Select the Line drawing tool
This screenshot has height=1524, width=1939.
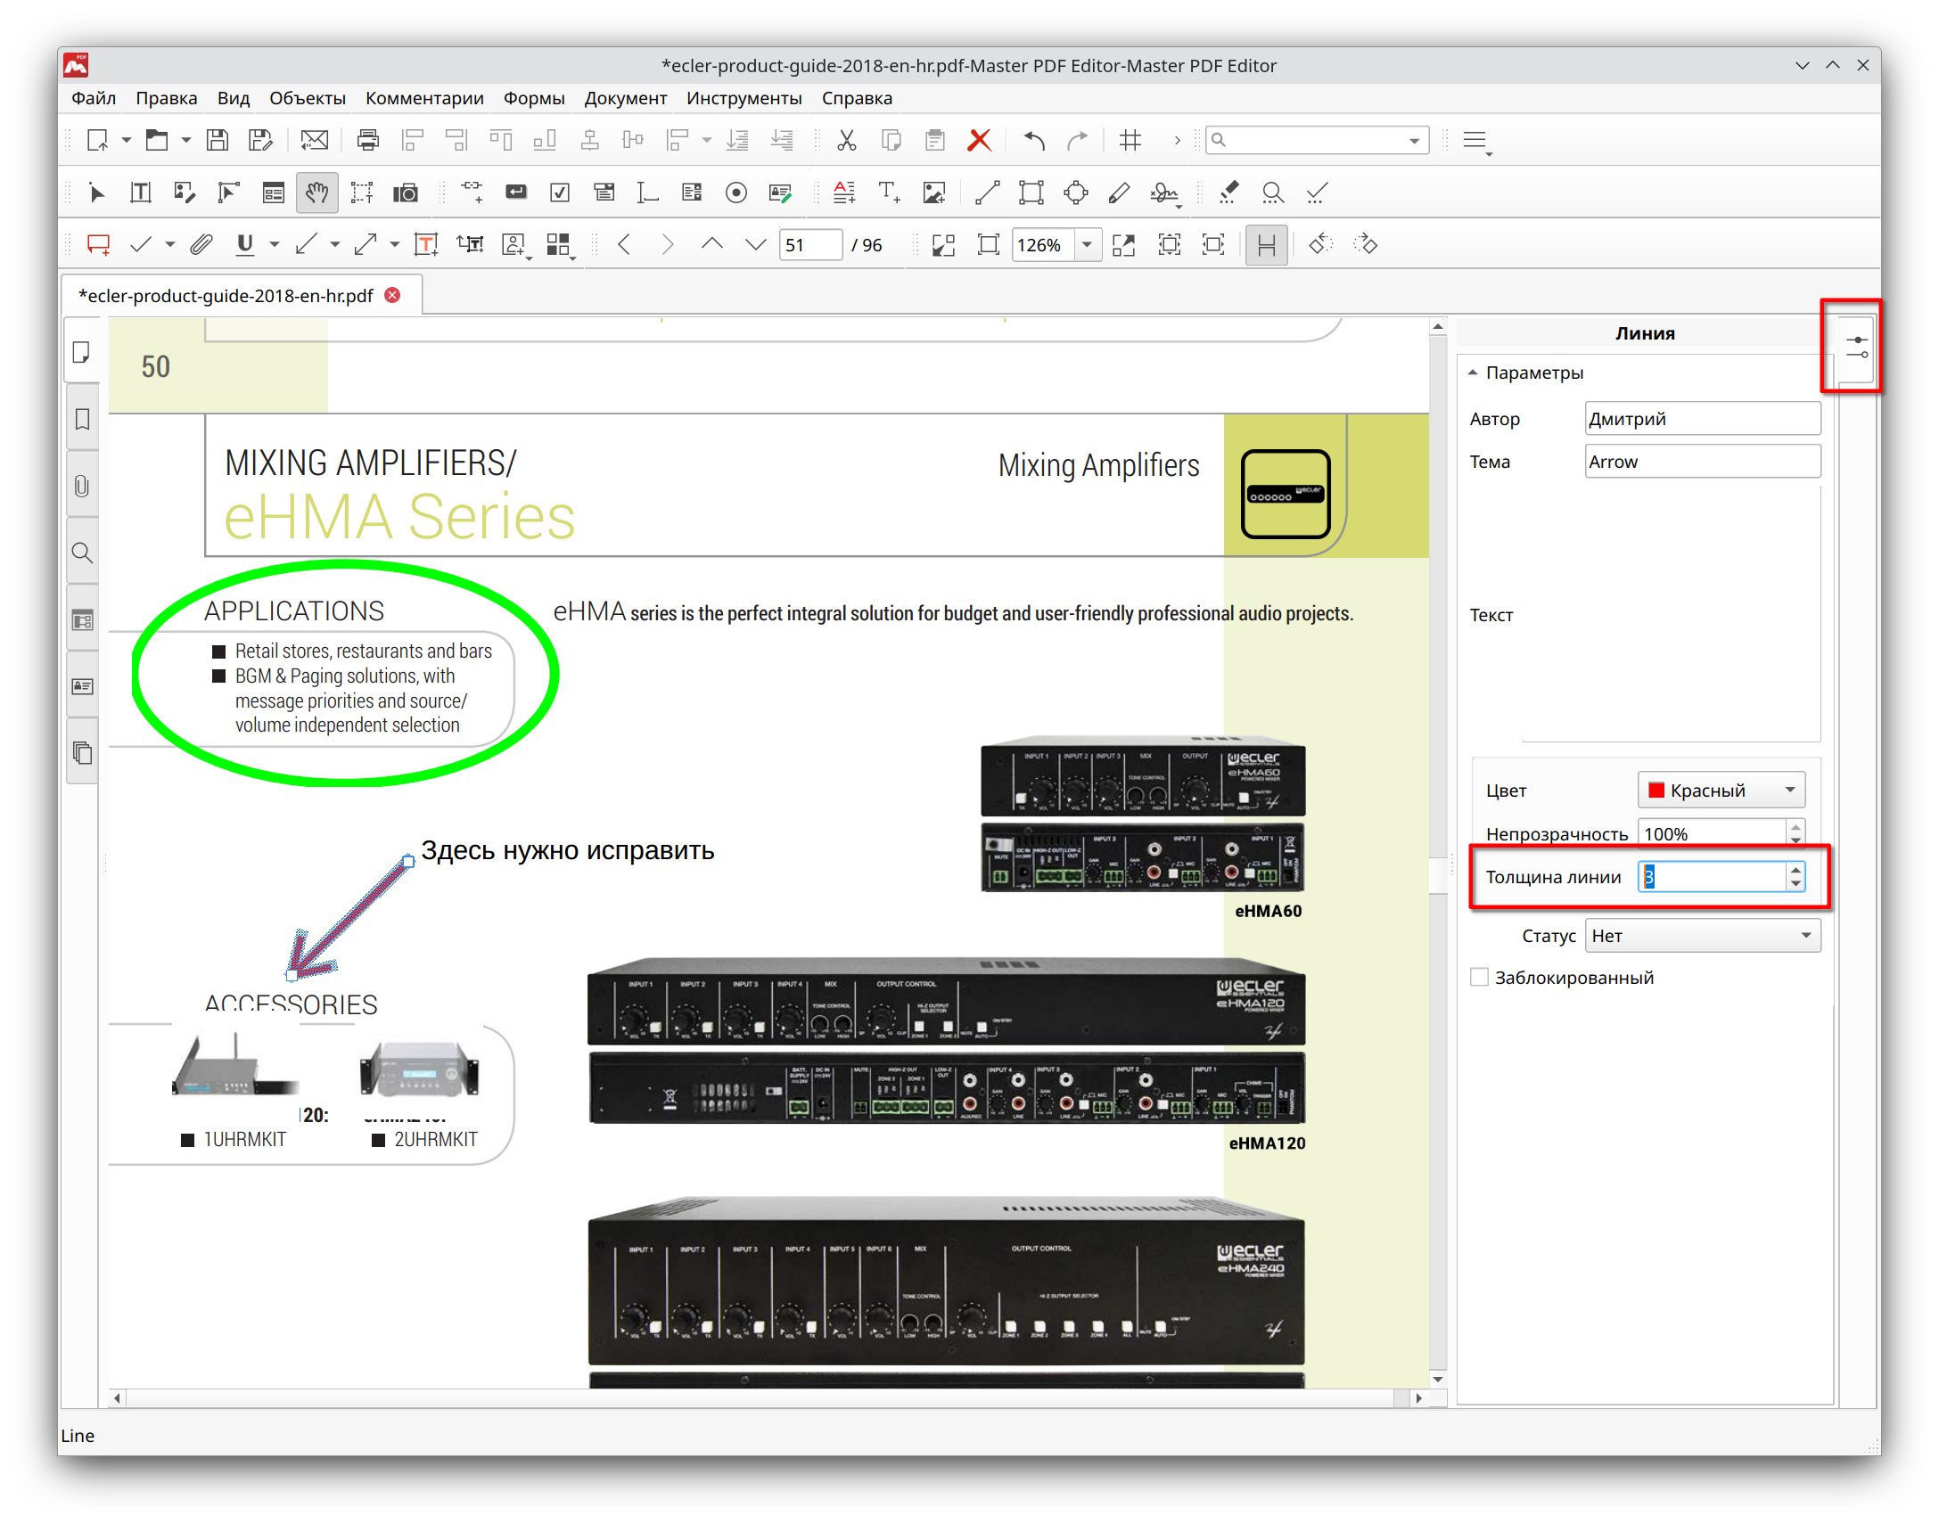click(987, 193)
